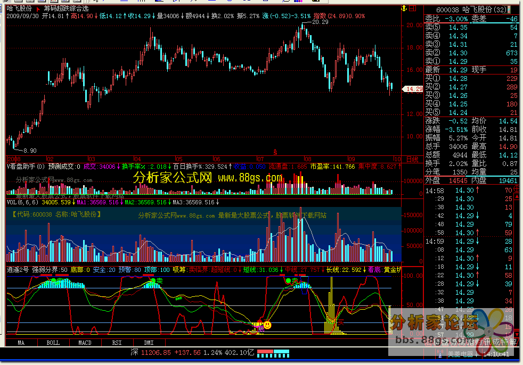Click the yellow anchor icon above the price axis
The image size is (523, 365).
(404, 8)
